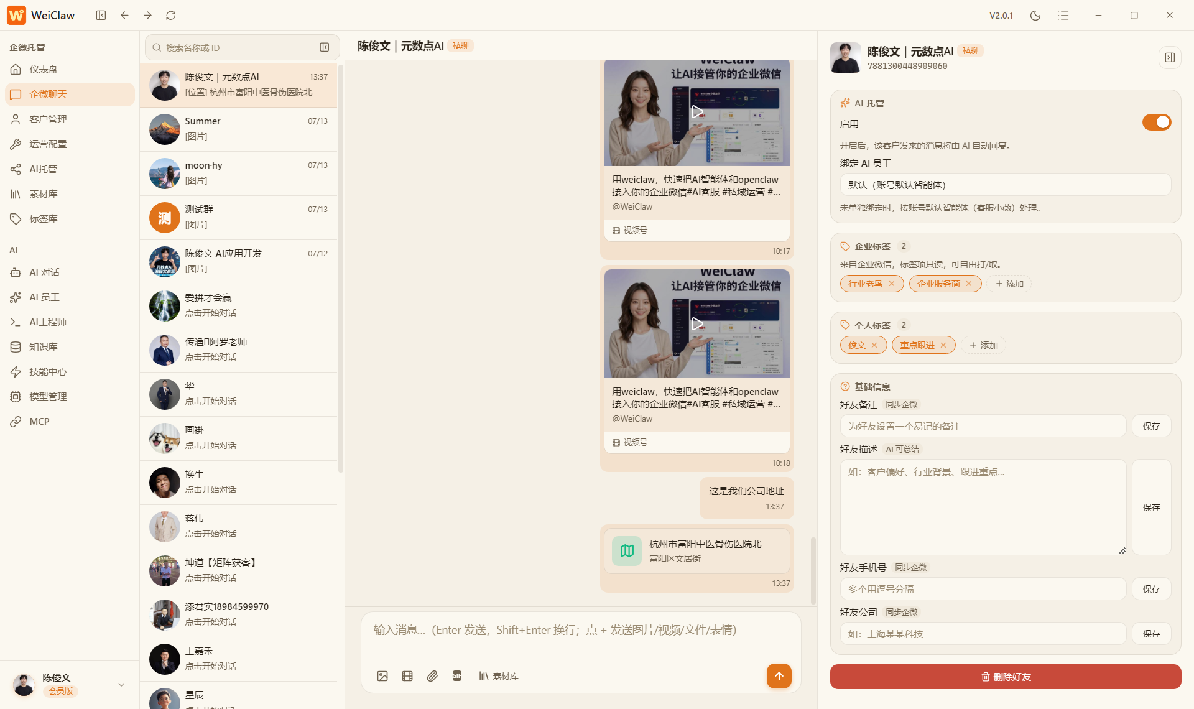Open 客户管理 in the sidebar
1194x709 pixels.
pos(70,119)
